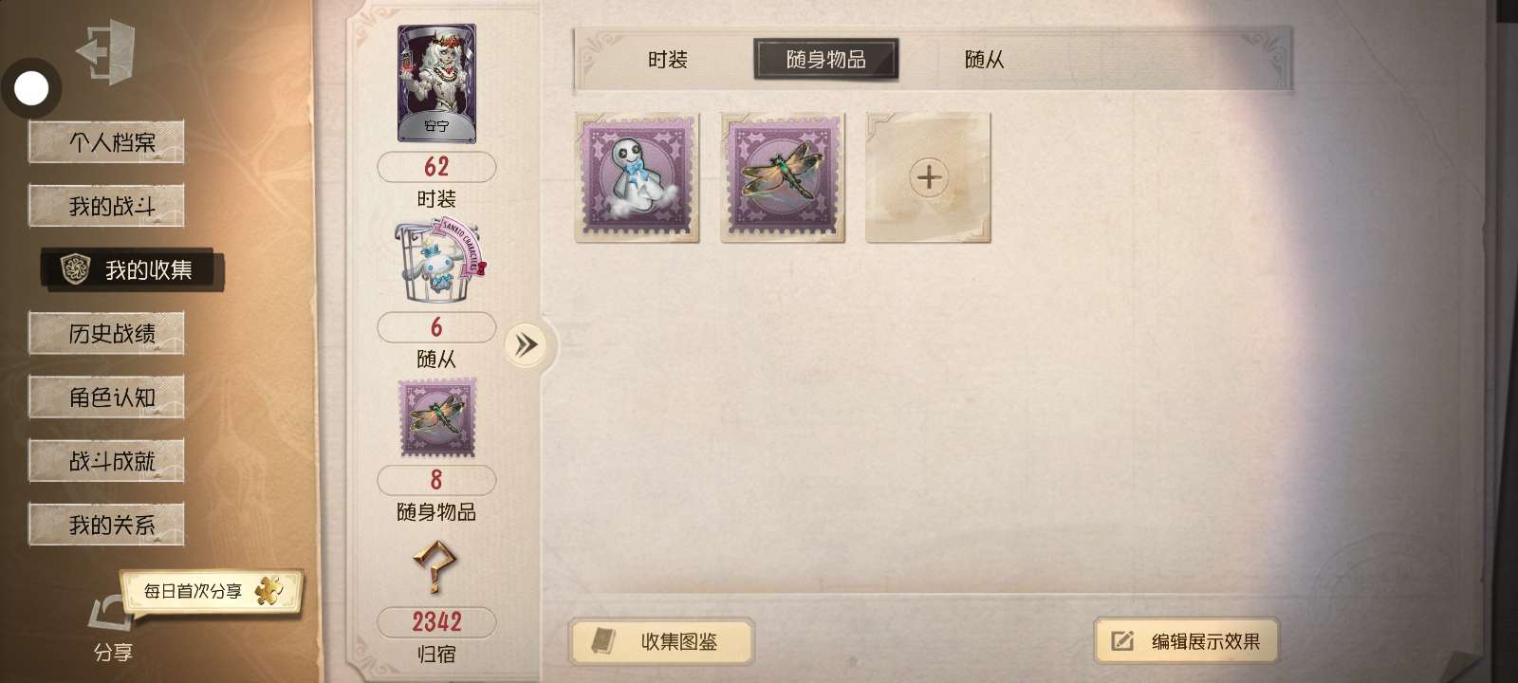The width and height of the screenshot is (1518, 683).
Task: Tap the 每日首次分享 puzzle banner
Action: [211, 592]
